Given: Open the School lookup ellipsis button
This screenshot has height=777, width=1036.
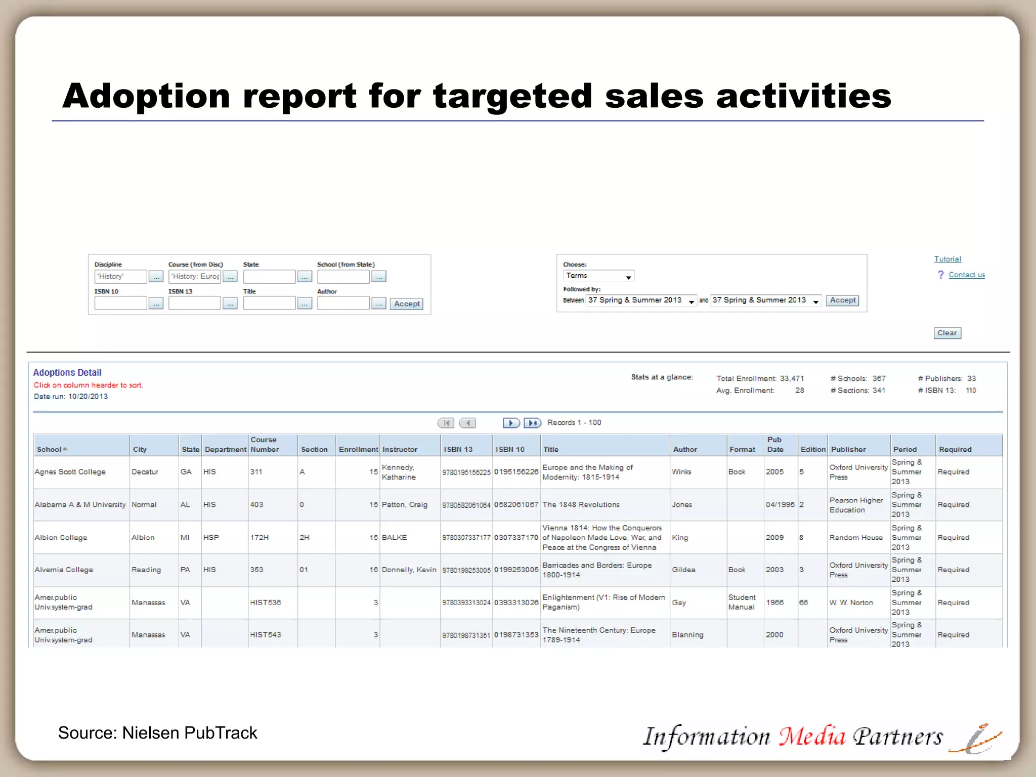Looking at the screenshot, I should [x=379, y=277].
